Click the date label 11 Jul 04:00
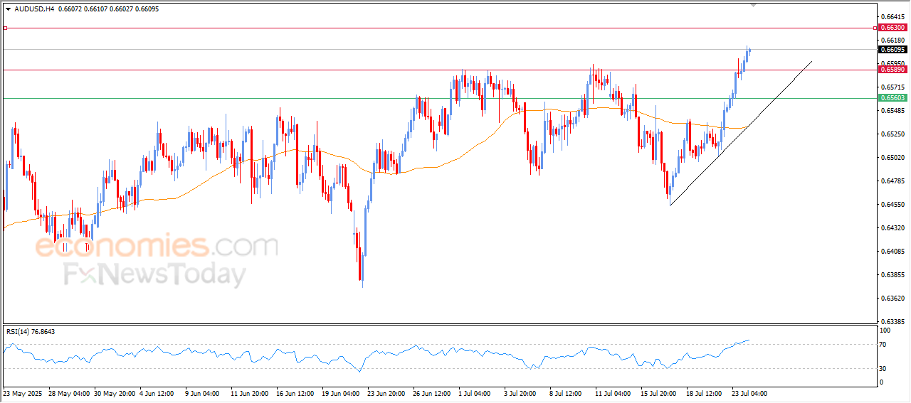This screenshot has height=403, width=911. pos(611,393)
